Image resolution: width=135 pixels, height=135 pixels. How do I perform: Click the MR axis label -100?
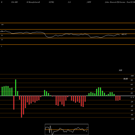132,119
